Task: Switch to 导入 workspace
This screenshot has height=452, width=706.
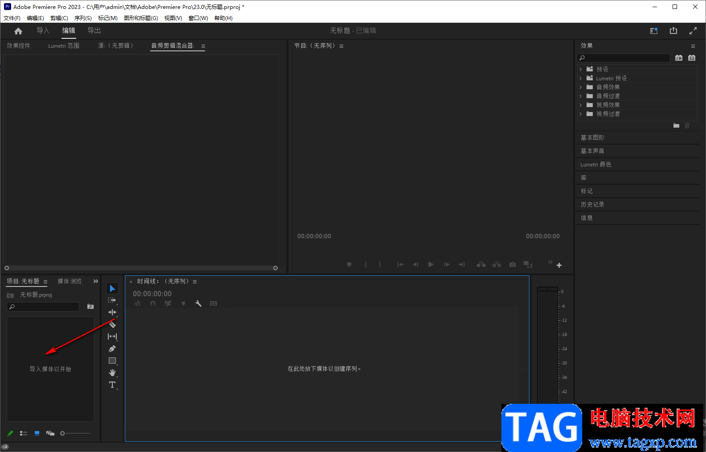Action: [43, 30]
